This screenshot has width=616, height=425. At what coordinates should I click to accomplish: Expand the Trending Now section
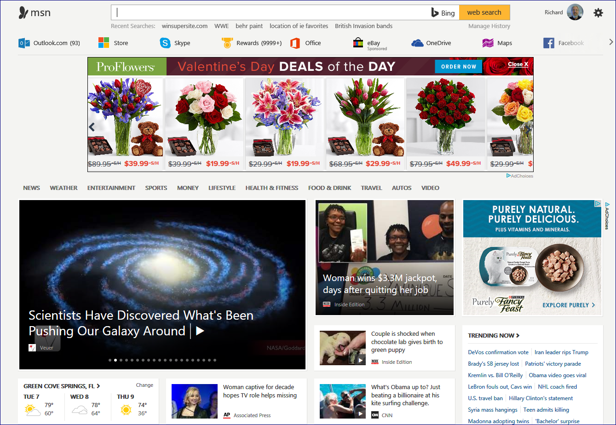click(494, 336)
